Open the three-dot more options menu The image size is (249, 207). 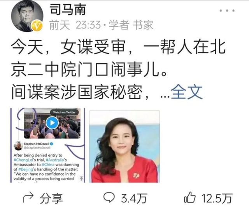pos(227,10)
